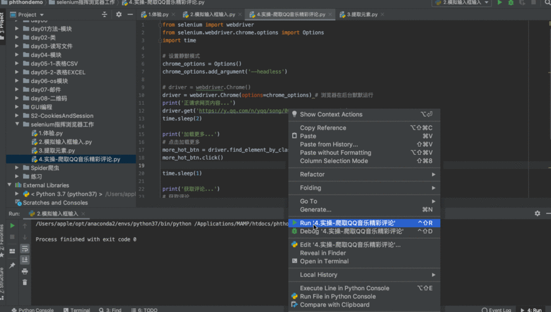Open the Event Log tool window
Viewport: 551px width, 312px height.
tap(496, 310)
